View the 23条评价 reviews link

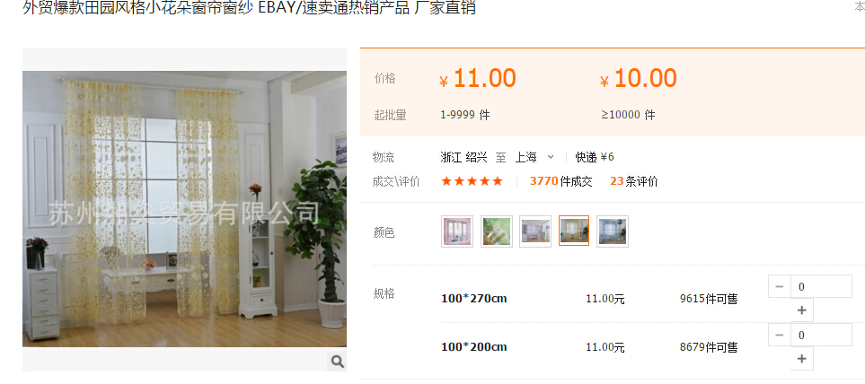click(634, 181)
